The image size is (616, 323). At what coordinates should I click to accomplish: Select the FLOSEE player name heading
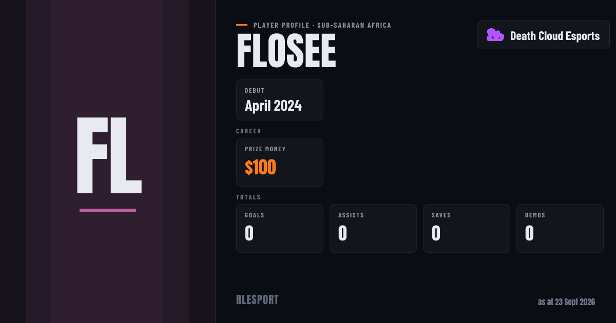tap(286, 51)
